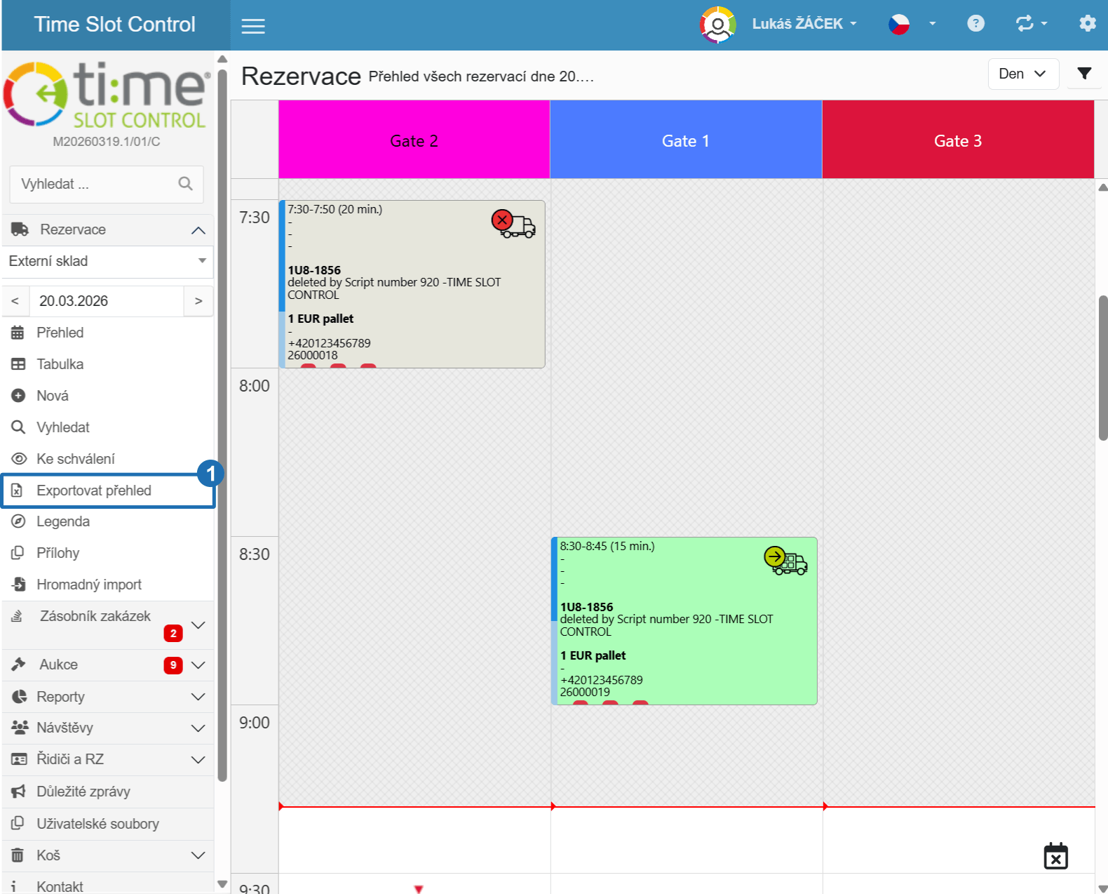The width and height of the screenshot is (1108, 894).
Task: Click the search magnifier in Vyhledat field
Action: click(x=185, y=184)
